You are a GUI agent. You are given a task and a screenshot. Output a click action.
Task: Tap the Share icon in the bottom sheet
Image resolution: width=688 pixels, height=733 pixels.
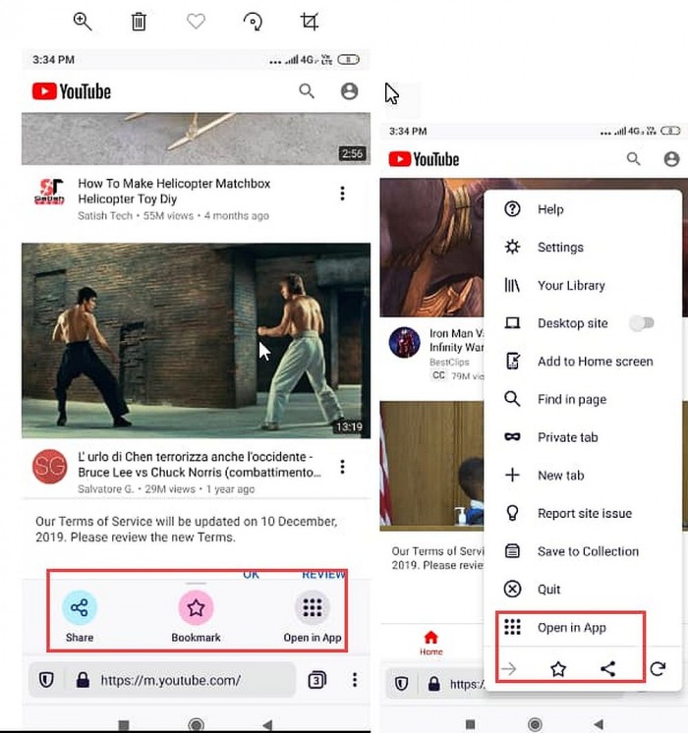pyautogui.click(x=80, y=608)
